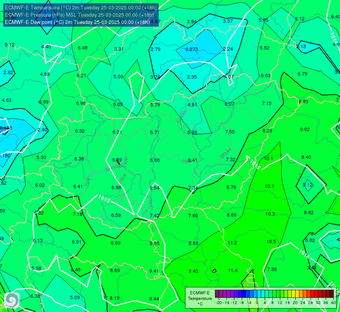Click the 3.74 temperature value
This screenshot has height=312, width=340.
click(155, 77)
